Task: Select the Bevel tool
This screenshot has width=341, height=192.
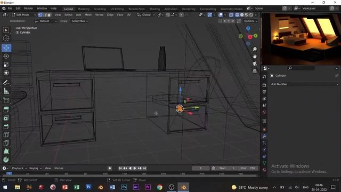Action: click(6, 126)
